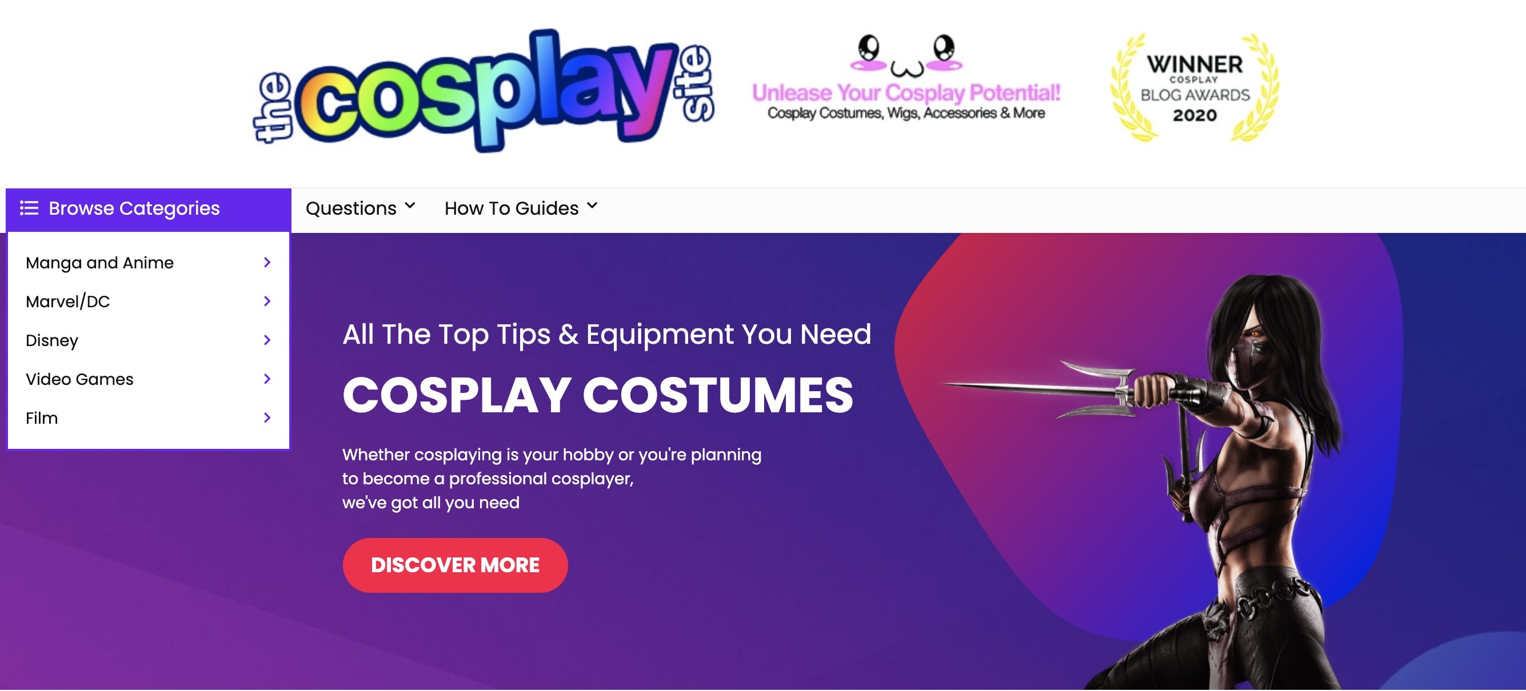Expand the Questions dropdown arrow
Image resolution: width=1526 pixels, height=691 pixels.
coord(410,207)
